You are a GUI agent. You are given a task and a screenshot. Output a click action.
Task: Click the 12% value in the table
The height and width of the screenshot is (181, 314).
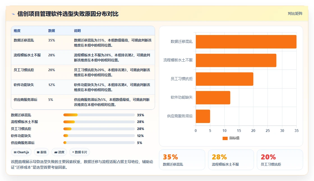pyautogui.click(x=52, y=85)
